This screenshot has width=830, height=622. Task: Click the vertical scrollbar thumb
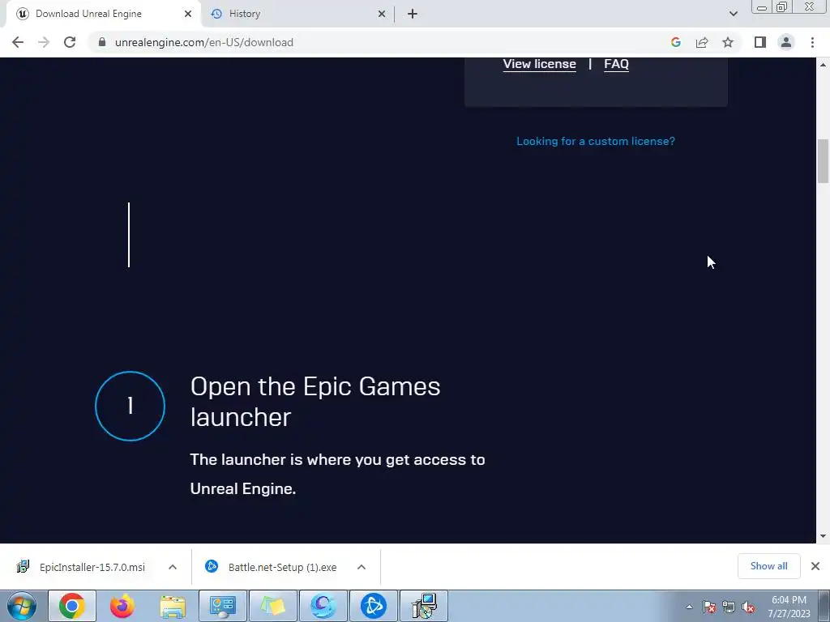point(824,161)
